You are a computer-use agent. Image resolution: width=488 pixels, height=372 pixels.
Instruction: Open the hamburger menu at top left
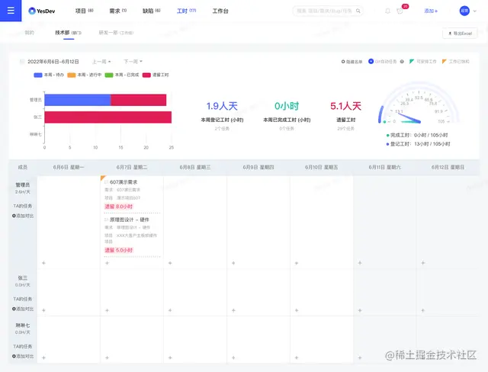pyautogui.click(x=11, y=11)
